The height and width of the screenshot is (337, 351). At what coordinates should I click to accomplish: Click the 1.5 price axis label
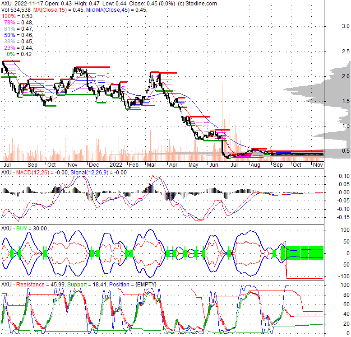pyautogui.click(x=346, y=101)
